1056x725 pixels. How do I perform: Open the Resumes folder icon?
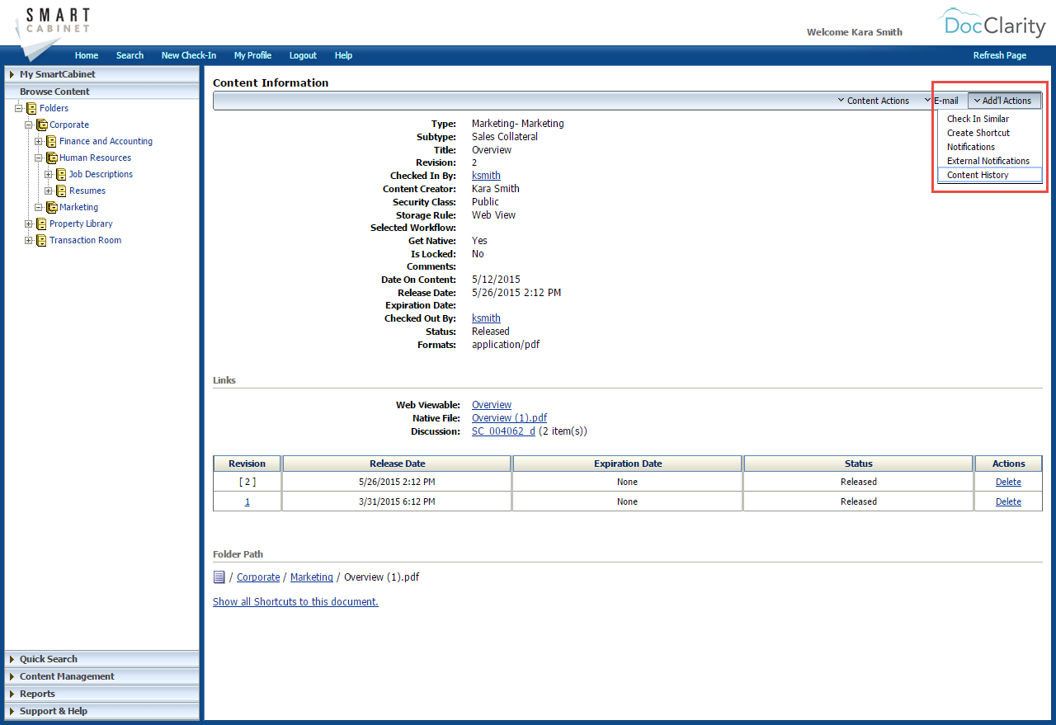59,191
